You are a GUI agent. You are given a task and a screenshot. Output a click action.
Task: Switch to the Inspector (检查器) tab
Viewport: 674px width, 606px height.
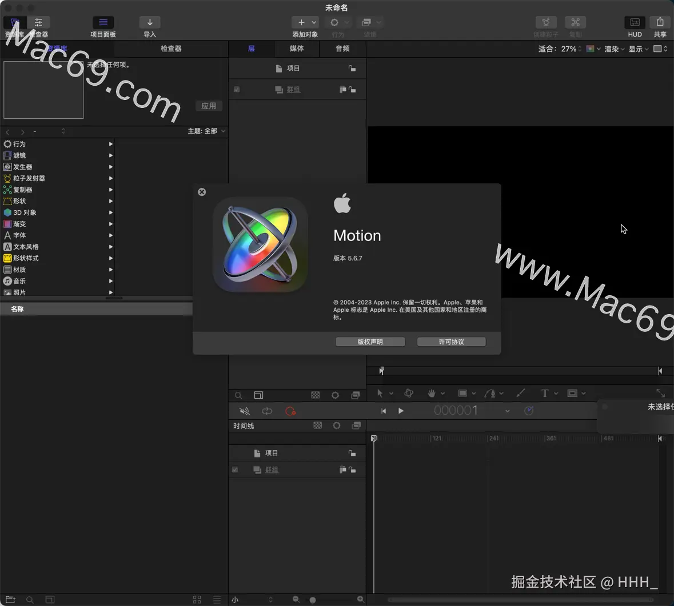[171, 49]
